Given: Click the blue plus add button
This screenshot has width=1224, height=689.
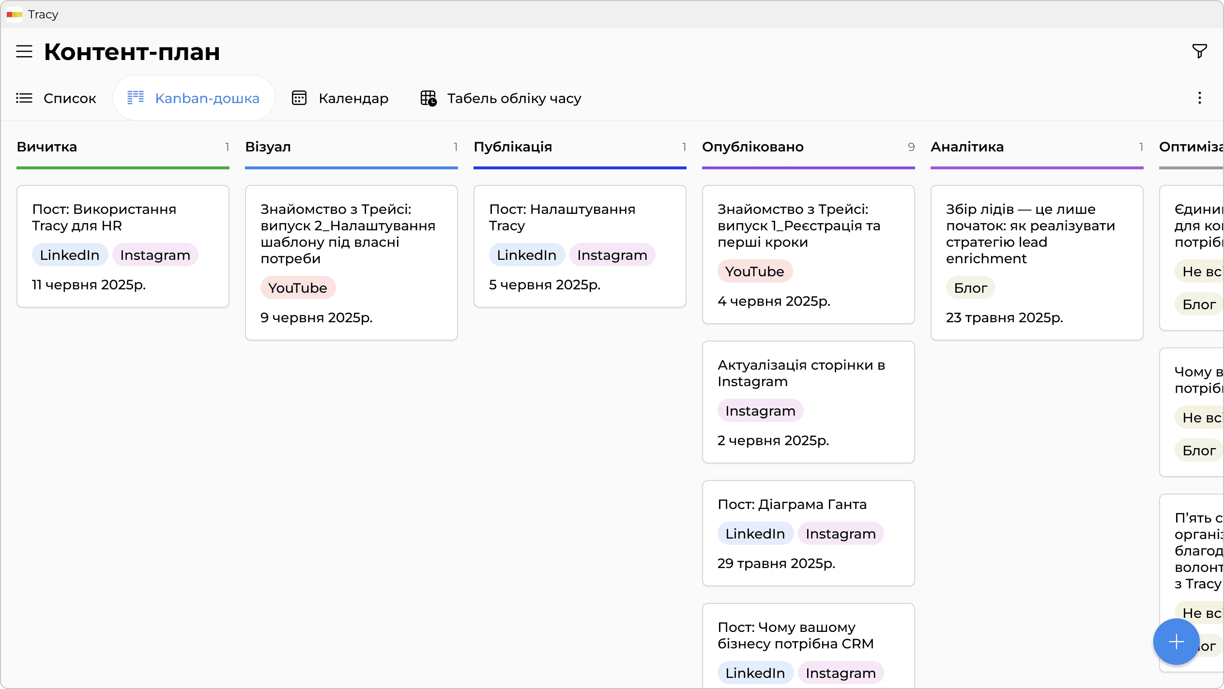Looking at the screenshot, I should coord(1176,642).
